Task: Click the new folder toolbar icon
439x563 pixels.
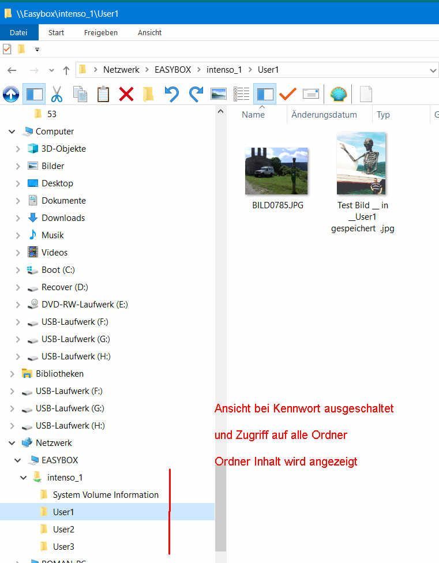Action: click(148, 94)
